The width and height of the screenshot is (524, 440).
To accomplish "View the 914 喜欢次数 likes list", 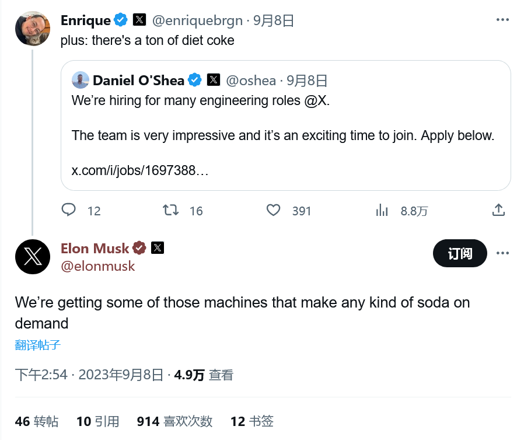I will (x=174, y=421).
